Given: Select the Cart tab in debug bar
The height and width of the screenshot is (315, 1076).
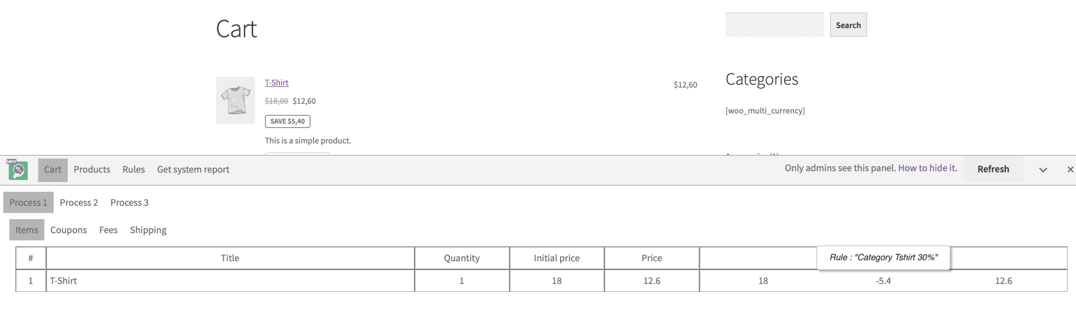Looking at the screenshot, I should tap(53, 169).
